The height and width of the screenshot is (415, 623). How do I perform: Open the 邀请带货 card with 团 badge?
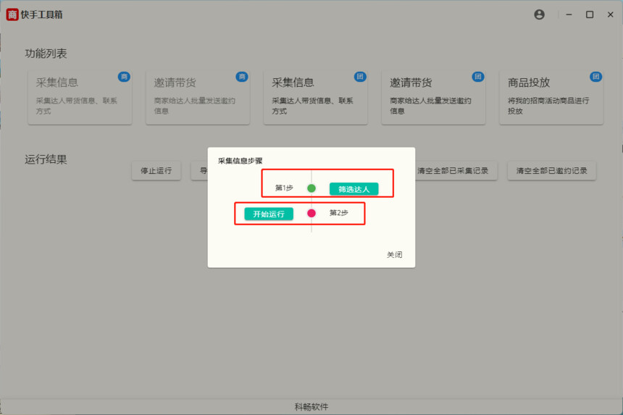(433, 98)
